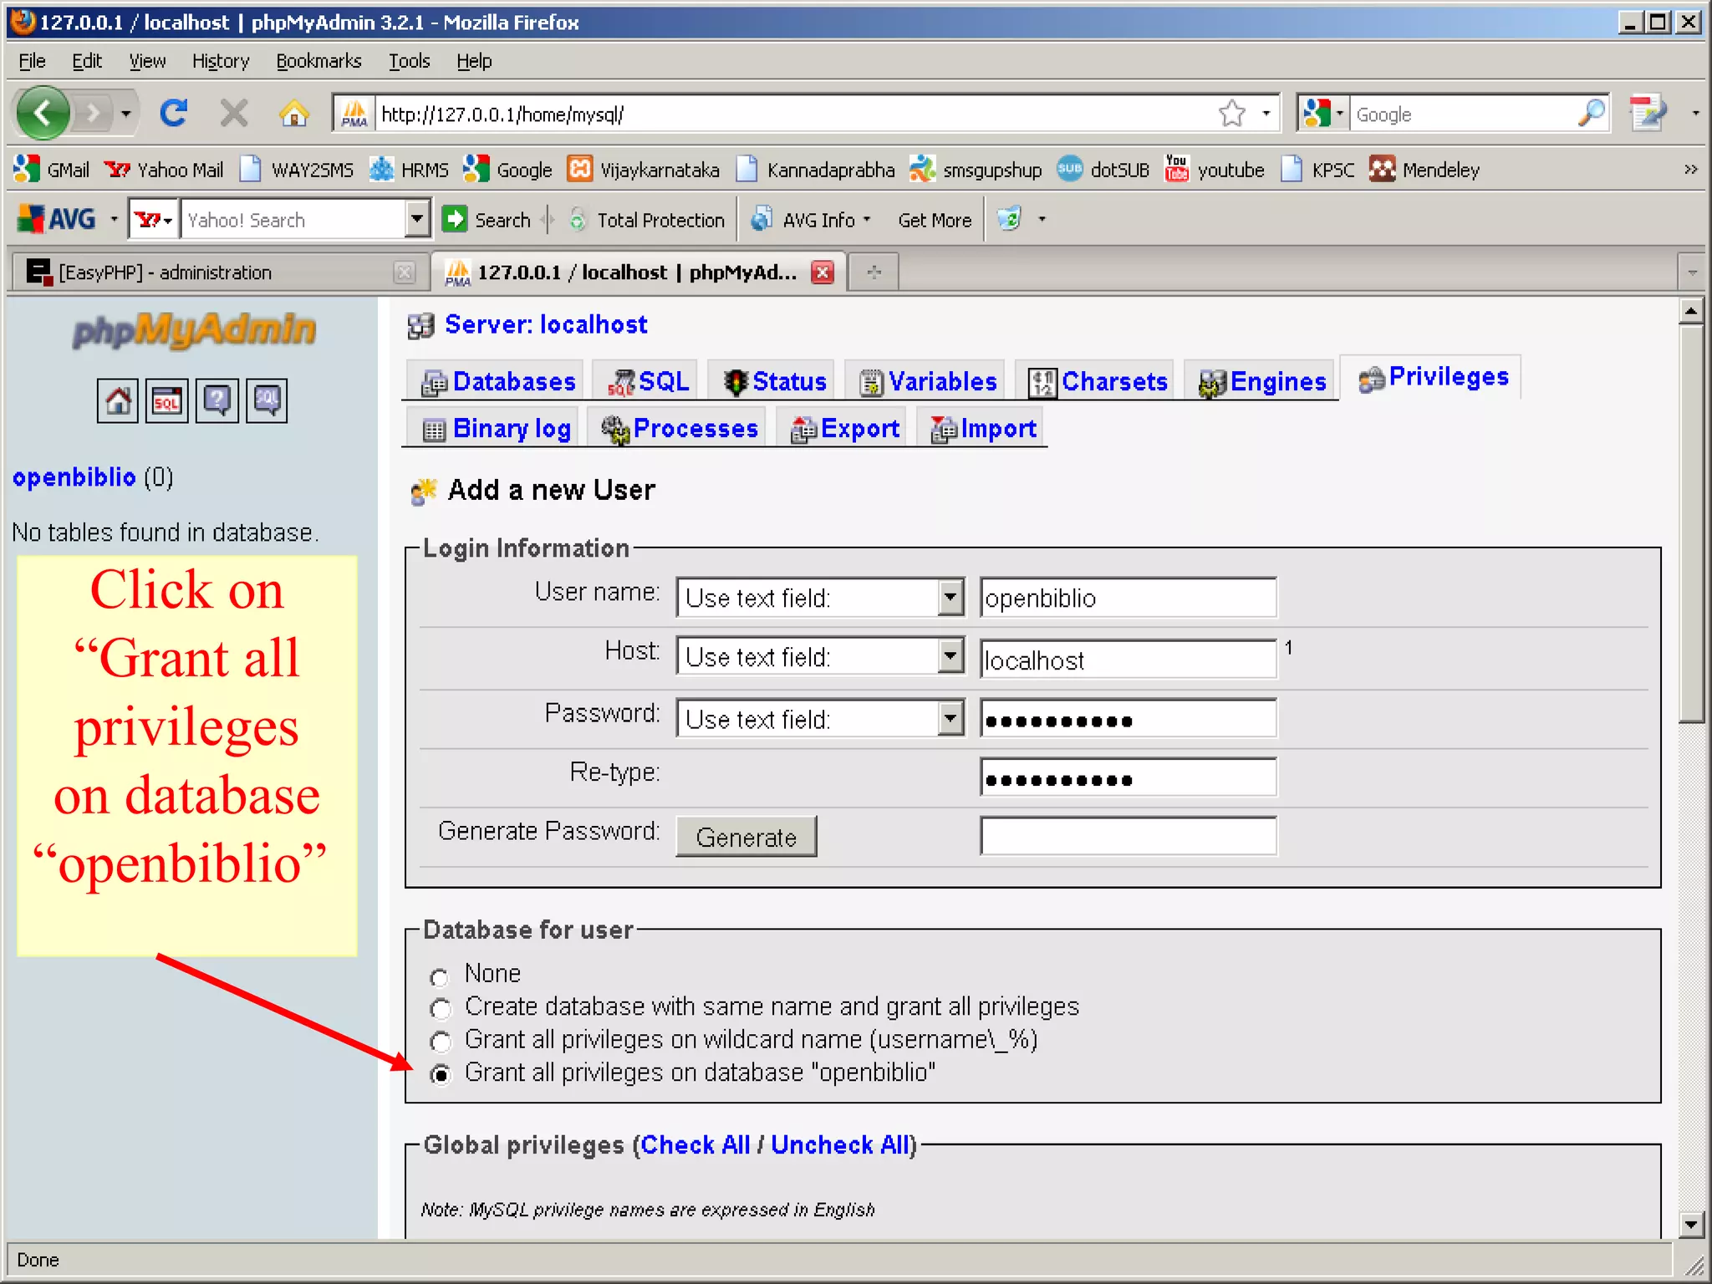
Task: Expand the User name type dropdown
Action: pos(950,598)
